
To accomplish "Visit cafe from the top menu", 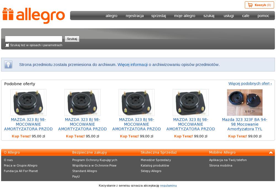I will [x=246, y=16].
